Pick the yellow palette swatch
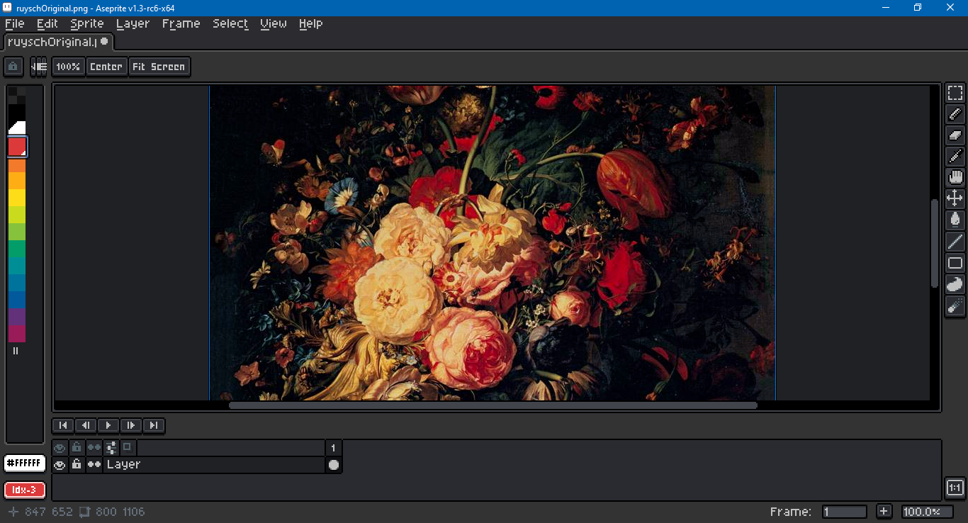The width and height of the screenshot is (968, 523). tap(17, 197)
